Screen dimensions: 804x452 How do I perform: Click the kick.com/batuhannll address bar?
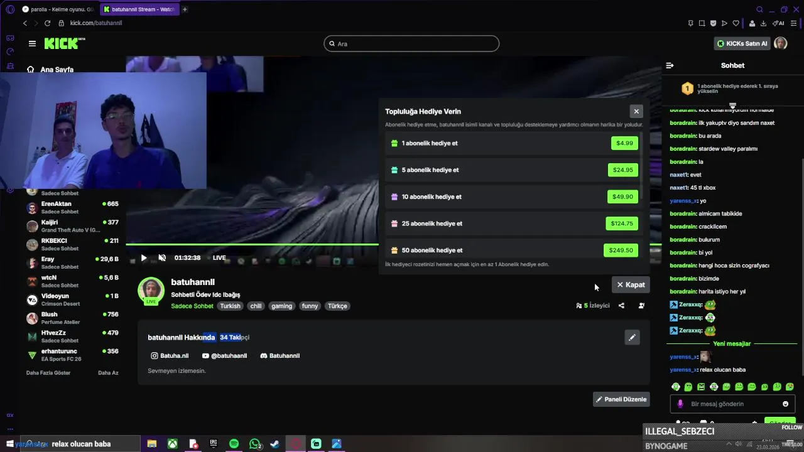pos(96,23)
